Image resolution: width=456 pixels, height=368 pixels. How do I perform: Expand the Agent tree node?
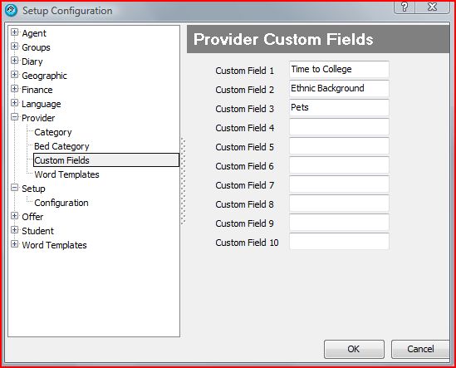click(14, 32)
